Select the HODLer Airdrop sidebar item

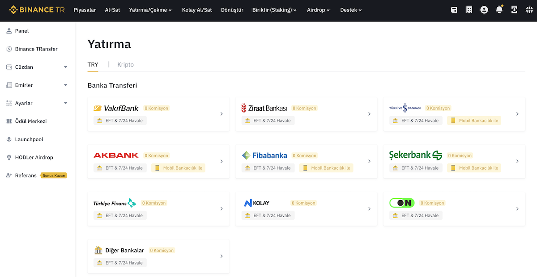[34, 157]
